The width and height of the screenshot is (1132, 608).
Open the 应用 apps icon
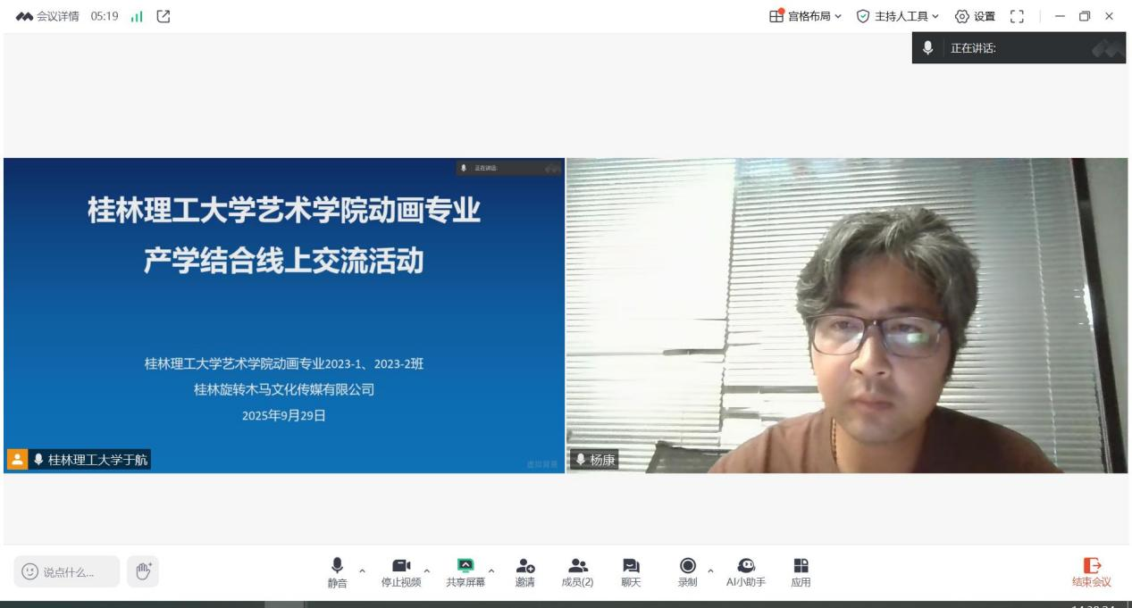pos(801,570)
